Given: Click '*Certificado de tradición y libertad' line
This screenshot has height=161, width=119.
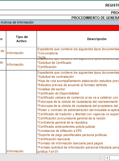Looking at the screenshot, I should (x=78, y=114).
